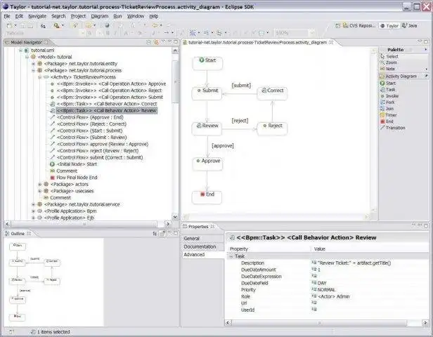Open the File menu
Viewport: 433px width, 337px height.
click(7, 16)
